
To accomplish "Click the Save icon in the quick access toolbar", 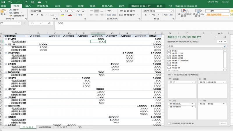I will tap(3, 2).
